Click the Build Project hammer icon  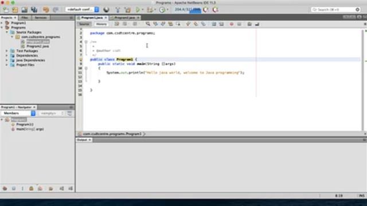(x=118, y=10)
